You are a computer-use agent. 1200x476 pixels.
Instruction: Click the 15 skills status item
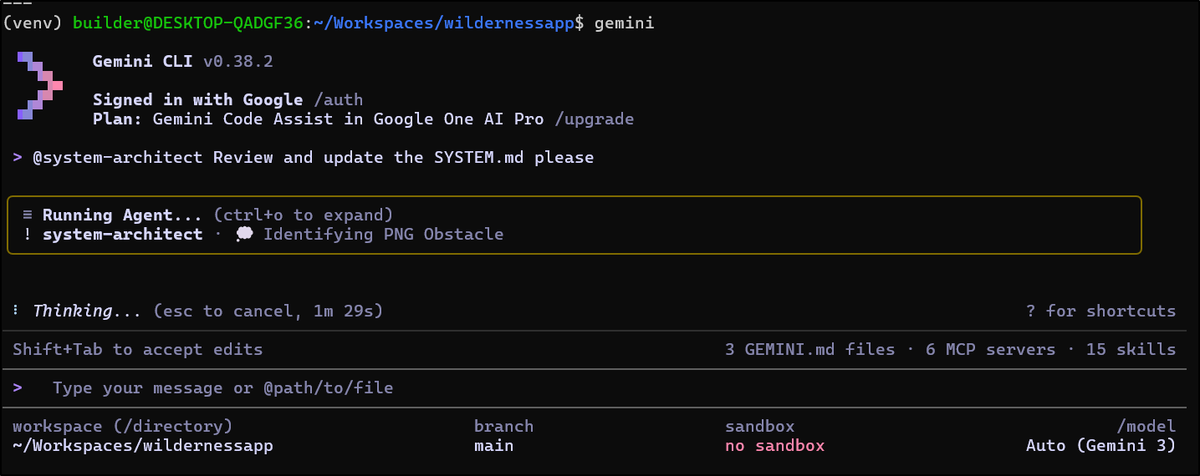(1131, 349)
